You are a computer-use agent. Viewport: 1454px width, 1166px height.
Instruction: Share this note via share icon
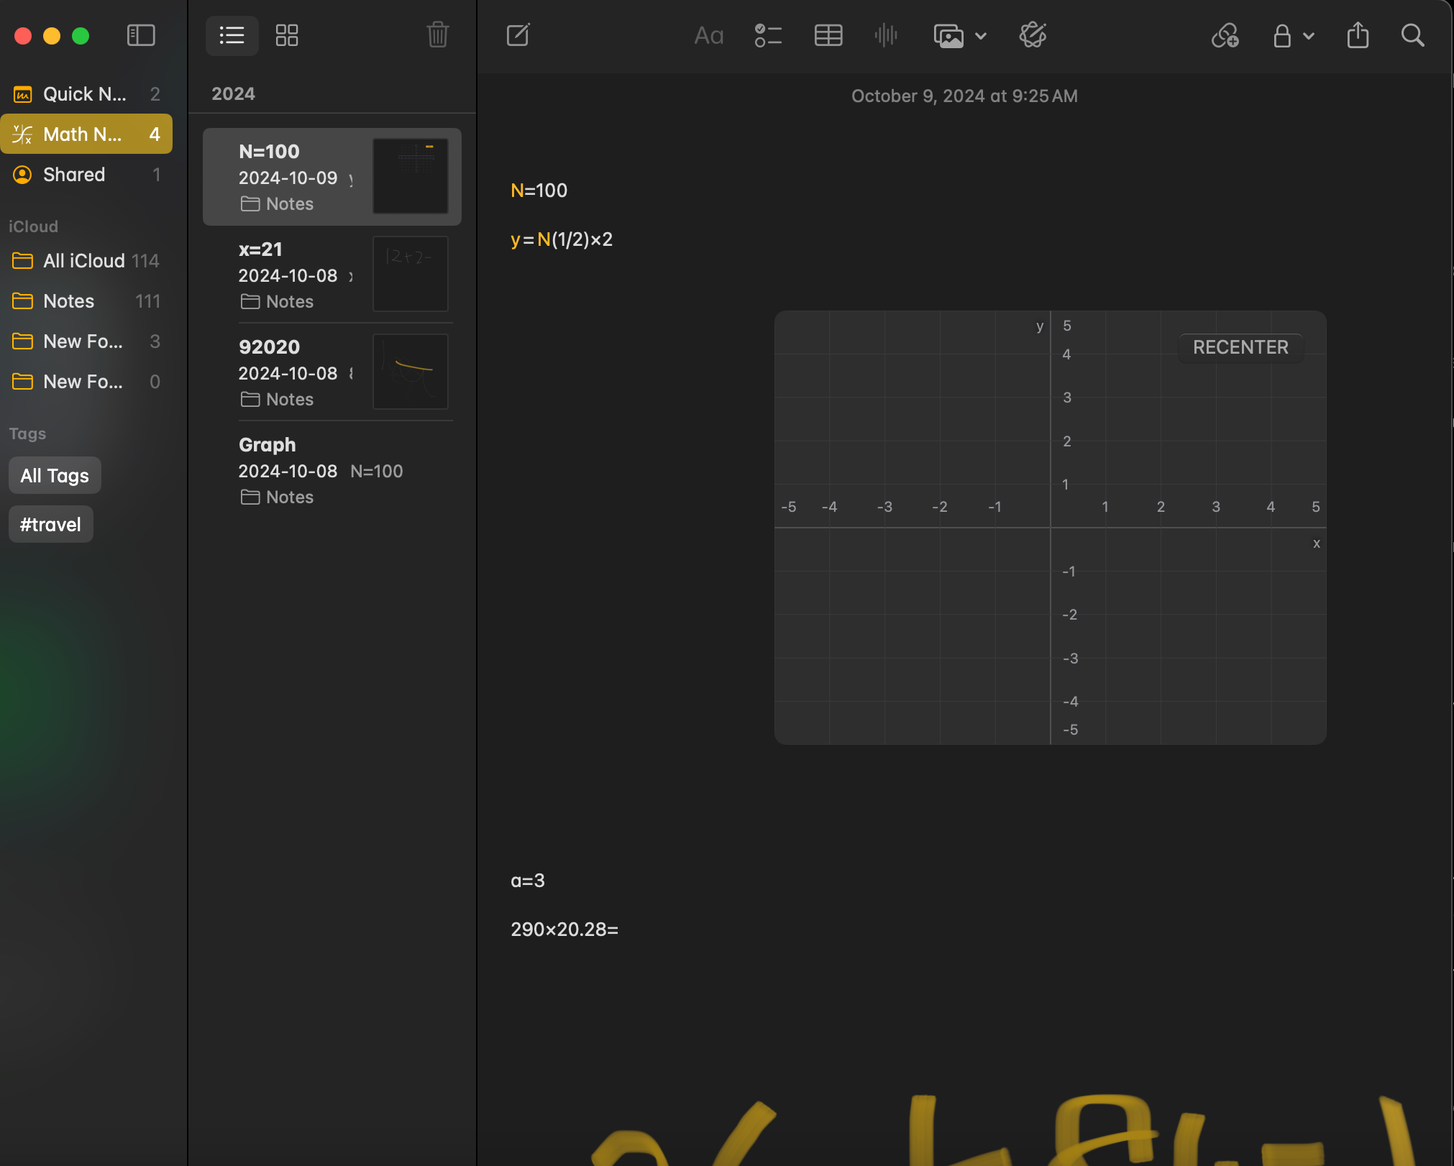(x=1358, y=35)
